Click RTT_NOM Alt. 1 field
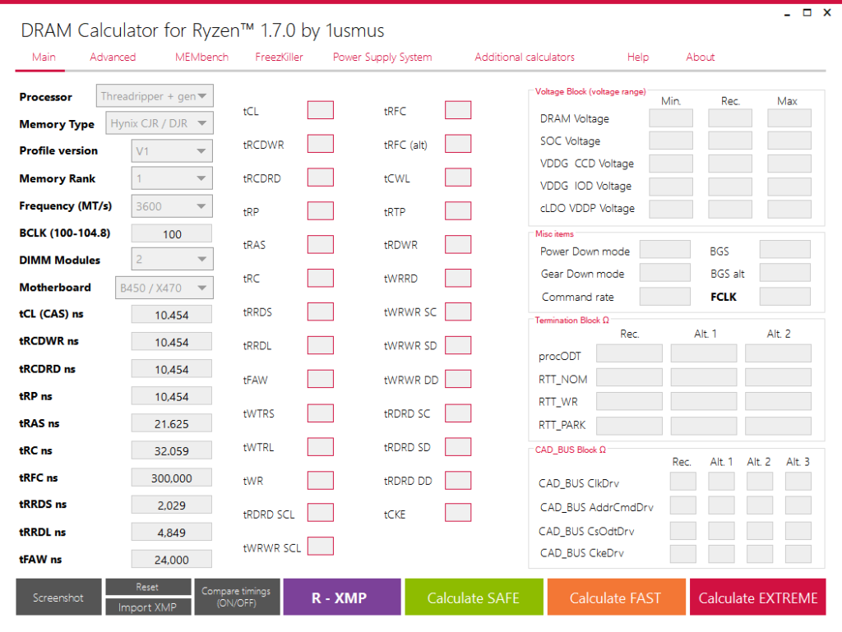The image size is (842, 632). [704, 378]
